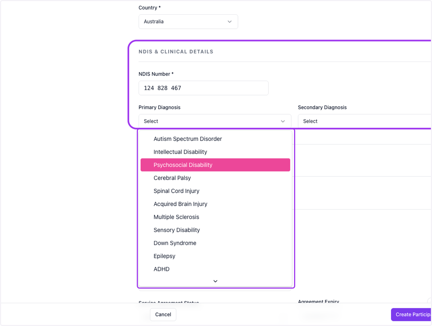
Task: Select ADHD in the diagnosis list
Action: tap(215, 269)
